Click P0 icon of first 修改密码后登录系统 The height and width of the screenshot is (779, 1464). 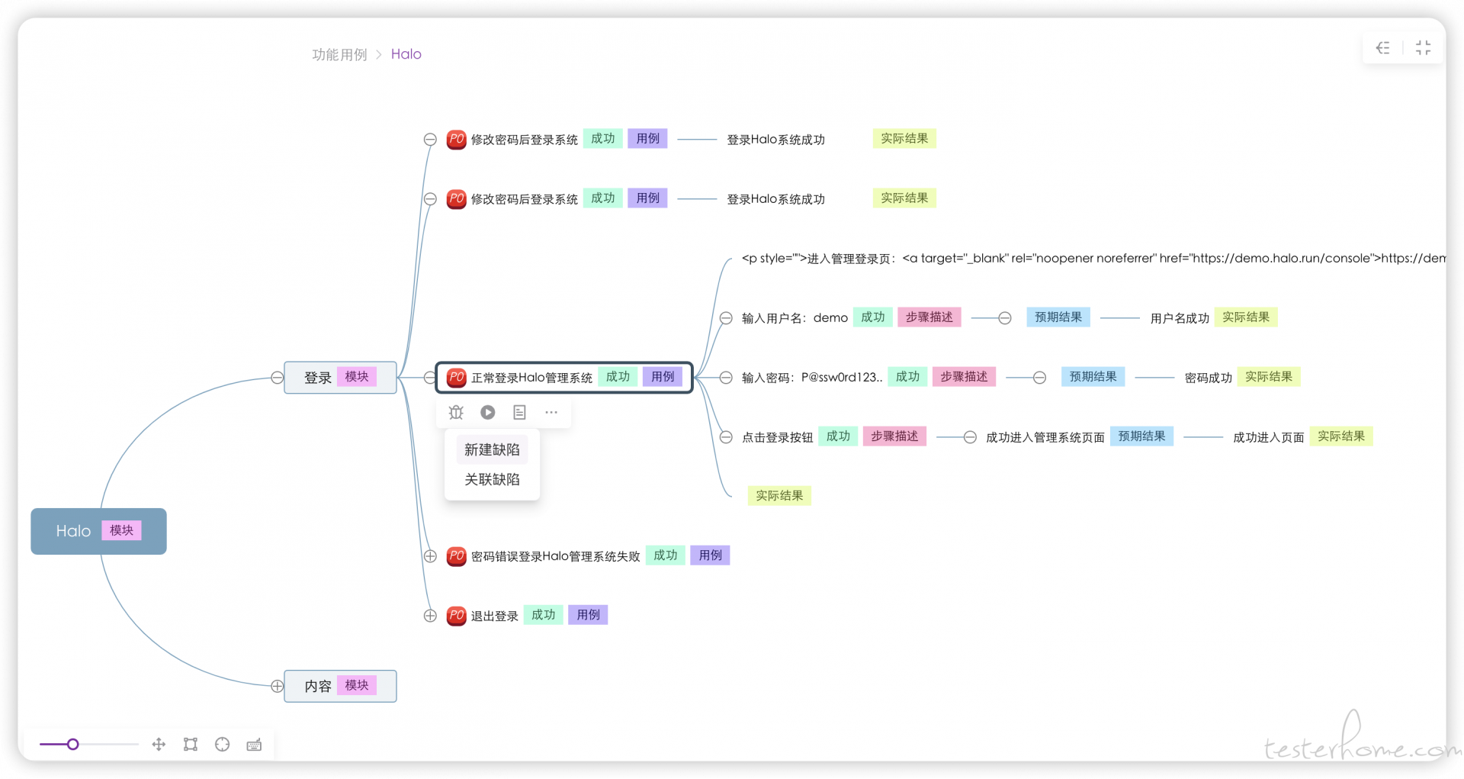[x=456, y=140]
